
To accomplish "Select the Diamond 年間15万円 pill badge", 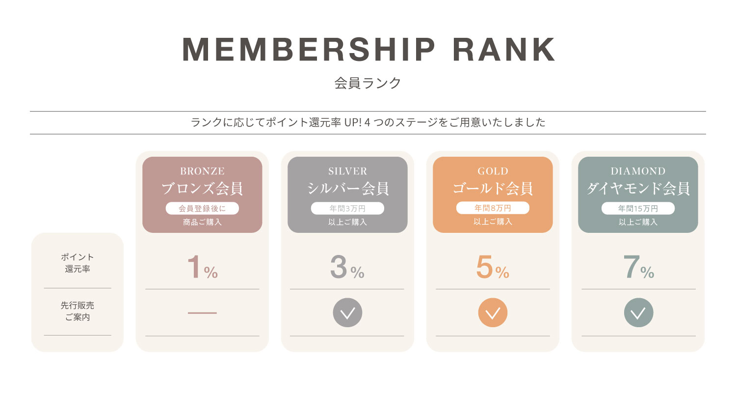I will coord(638,208).
